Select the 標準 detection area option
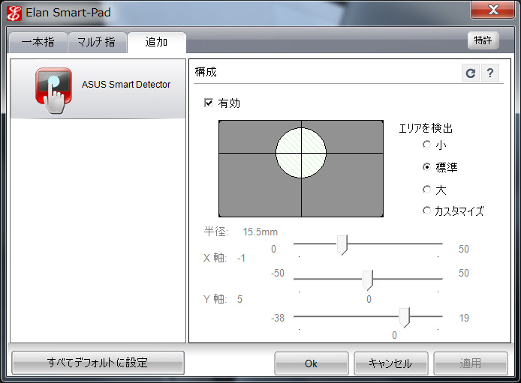Screen dimensions: 521x383 point(427,167)
